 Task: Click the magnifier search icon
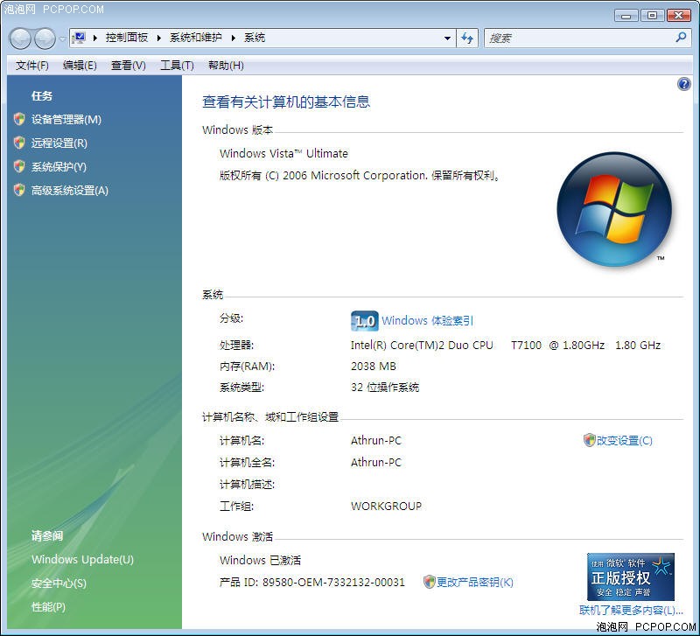point(681,38)
